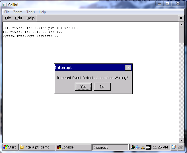Close the Interrupt dialog with X
The width and height of the screenshot is (187, 153).
(128, 68)
